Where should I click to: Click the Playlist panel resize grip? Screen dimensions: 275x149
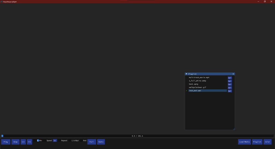234,129
